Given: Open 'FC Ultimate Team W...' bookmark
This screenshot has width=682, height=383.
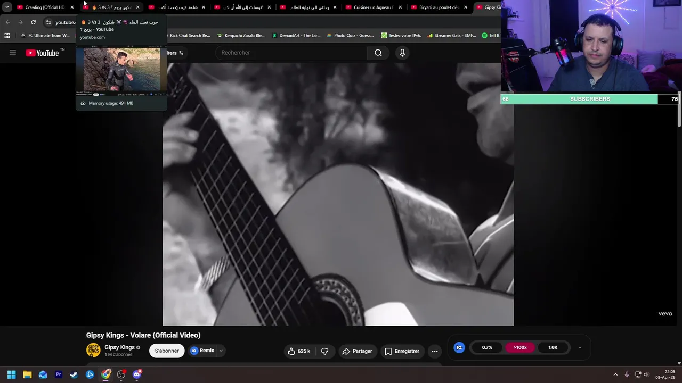Looking at the screenshot, I should point(45,36).
